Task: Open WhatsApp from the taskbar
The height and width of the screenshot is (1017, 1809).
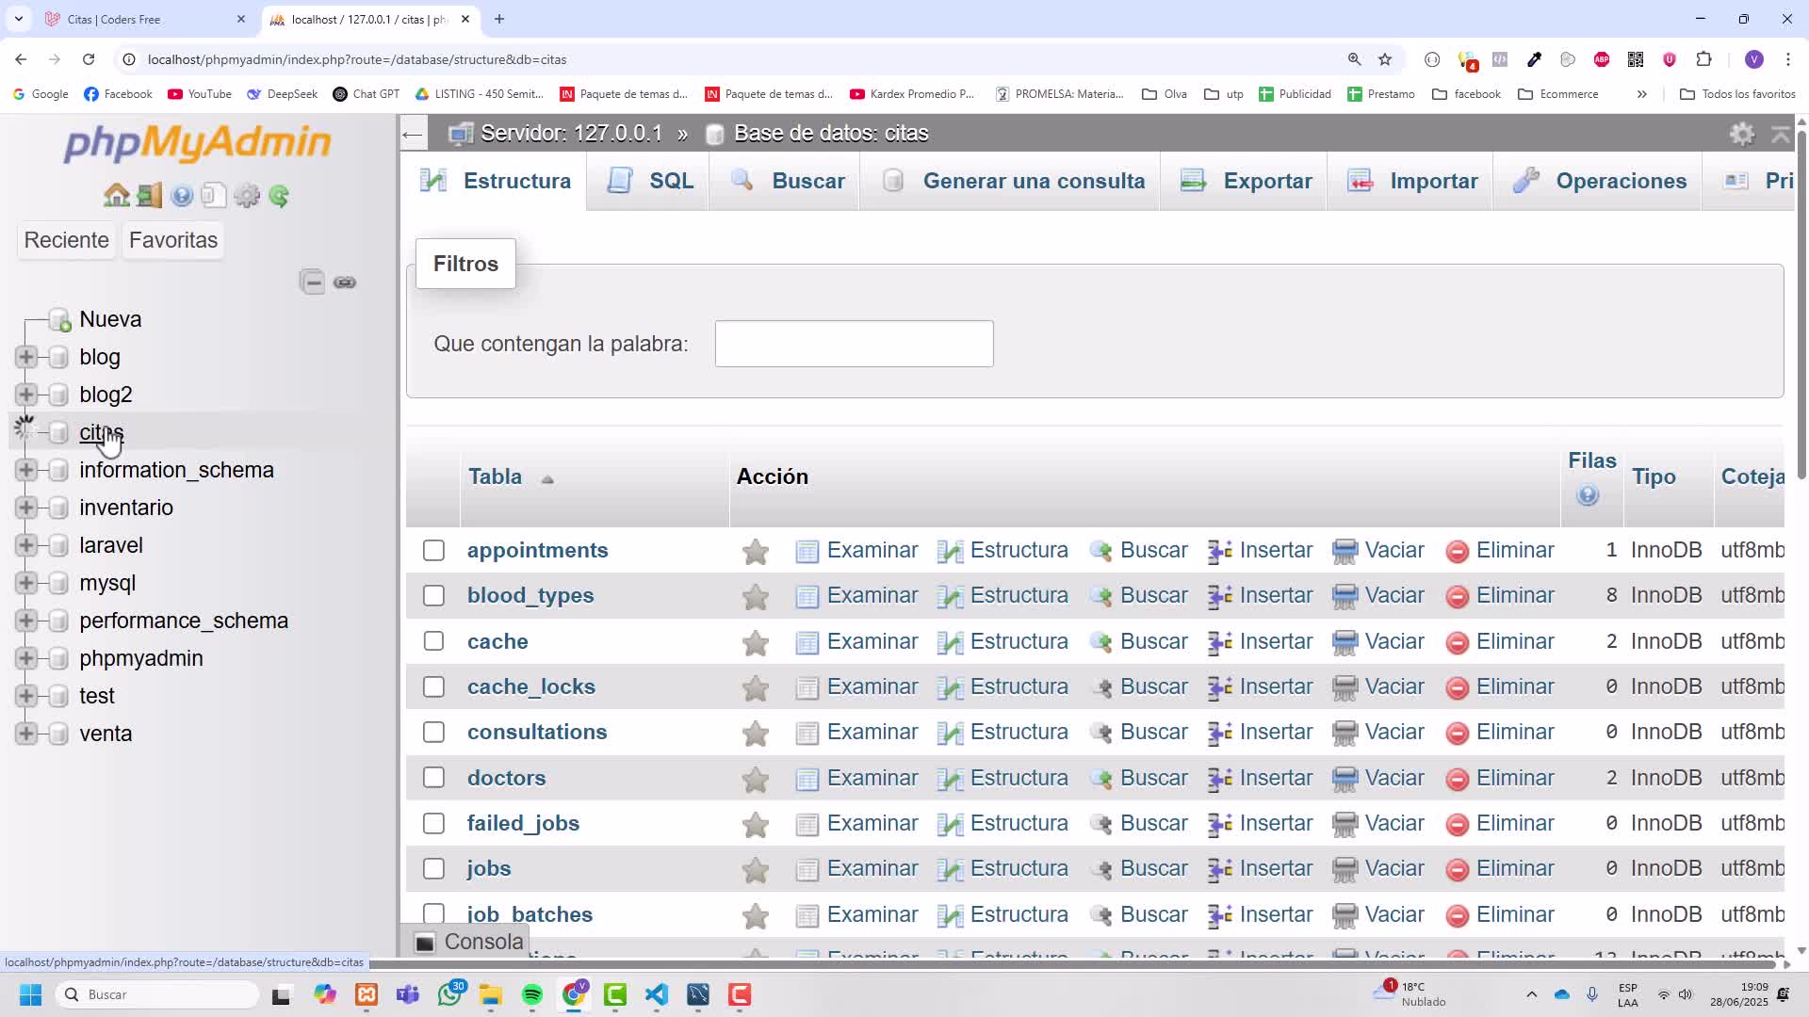Action: coord(450,994)
